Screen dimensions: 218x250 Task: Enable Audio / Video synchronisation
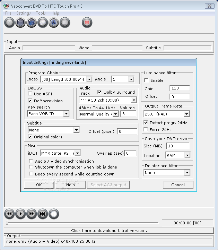coord(31,161)
